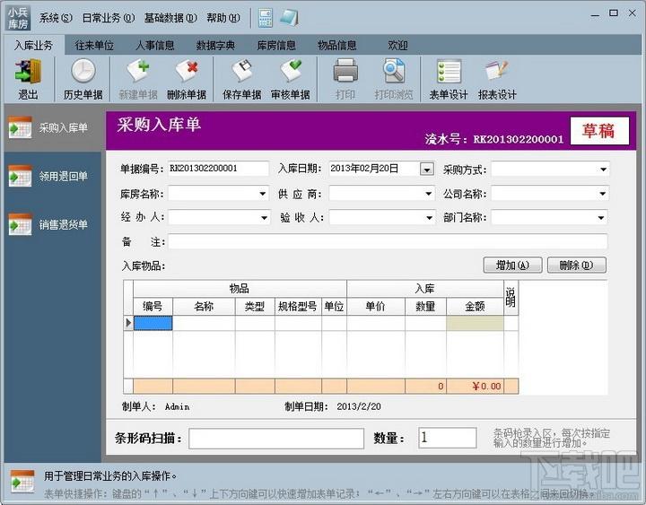
Task: Click the 规格型号 column header
Action: (x=298, y=307)
